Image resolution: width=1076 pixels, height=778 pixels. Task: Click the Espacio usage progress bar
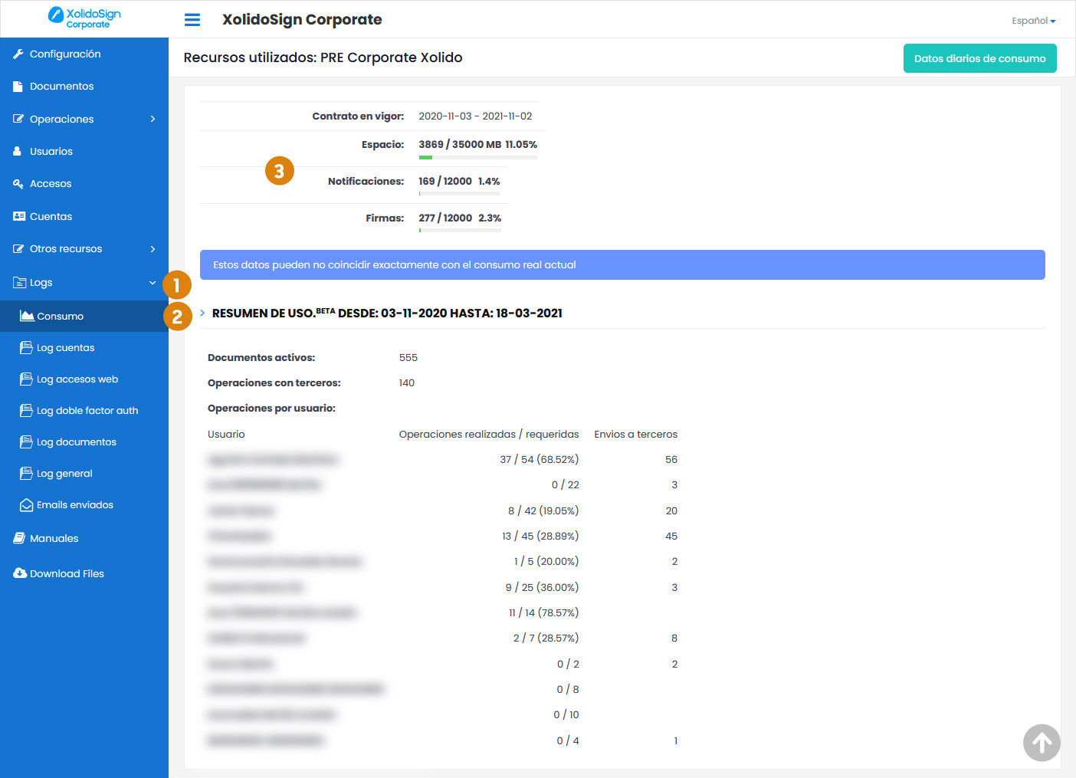(x=477, y=157)
